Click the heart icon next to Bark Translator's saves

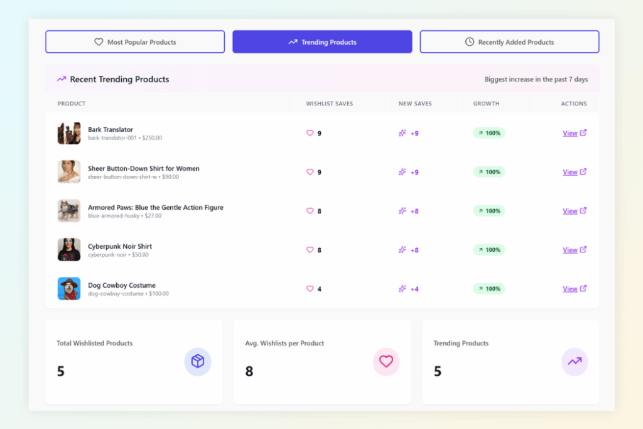(309, 133)
